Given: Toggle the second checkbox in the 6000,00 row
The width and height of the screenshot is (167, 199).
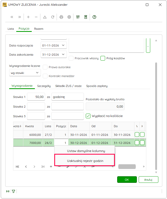Looking at the screenshot, I should tap(142, 134).
